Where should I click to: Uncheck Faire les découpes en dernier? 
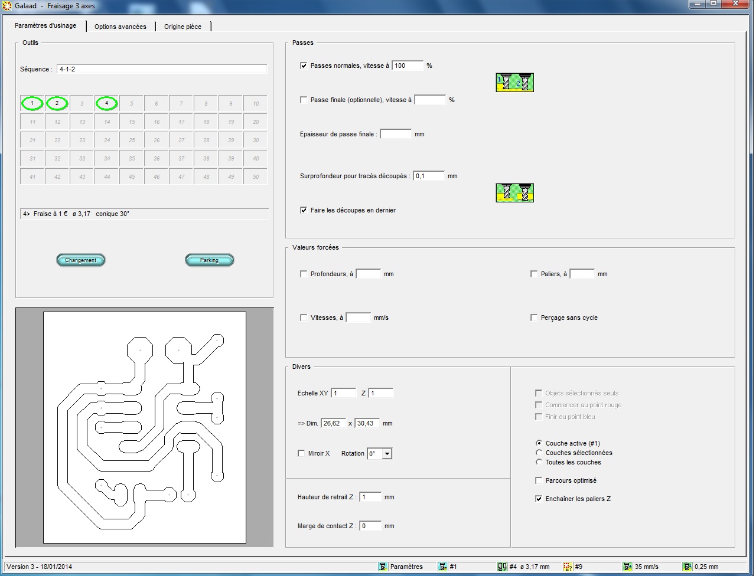pos(304,210)
